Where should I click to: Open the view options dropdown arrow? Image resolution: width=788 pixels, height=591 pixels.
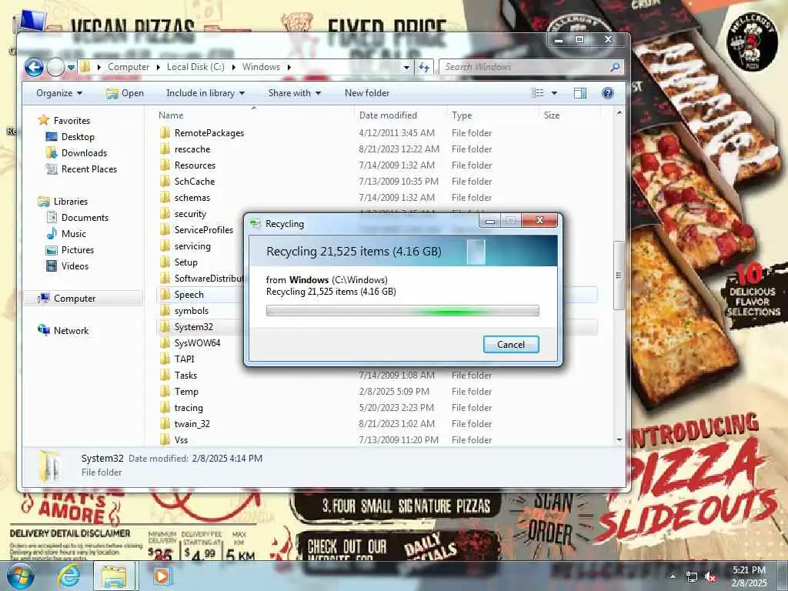tap(554, 93)
